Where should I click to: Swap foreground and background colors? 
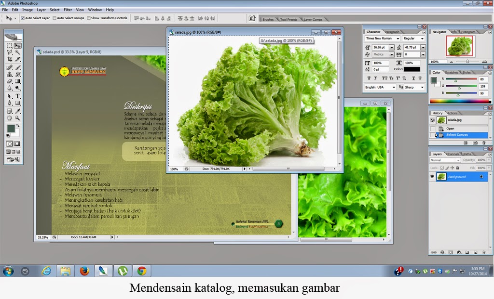[x=18, y=126]
